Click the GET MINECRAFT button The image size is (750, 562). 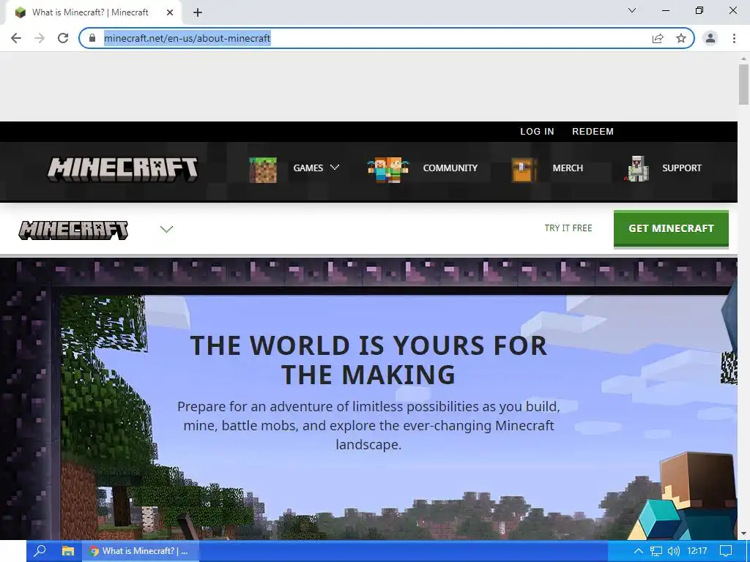point(671,229)
